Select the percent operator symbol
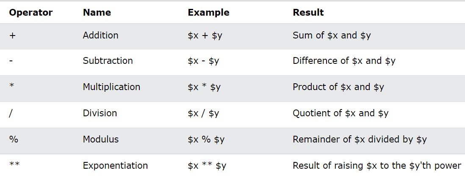The width and height of the screenshot is (465, 178). coord(14,140)
